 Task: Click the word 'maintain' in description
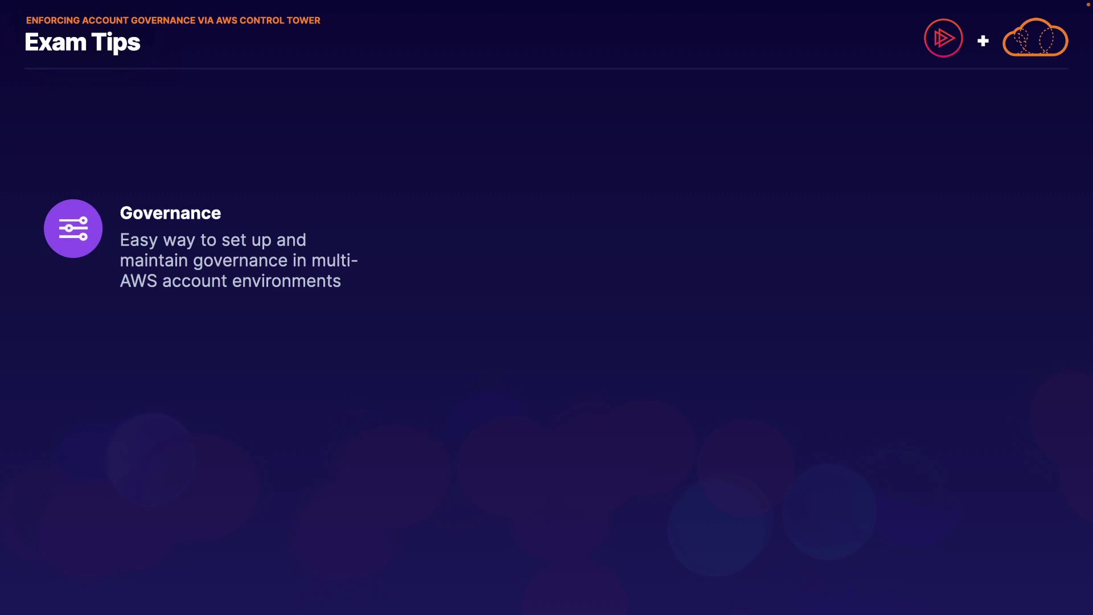pos(154,261)
